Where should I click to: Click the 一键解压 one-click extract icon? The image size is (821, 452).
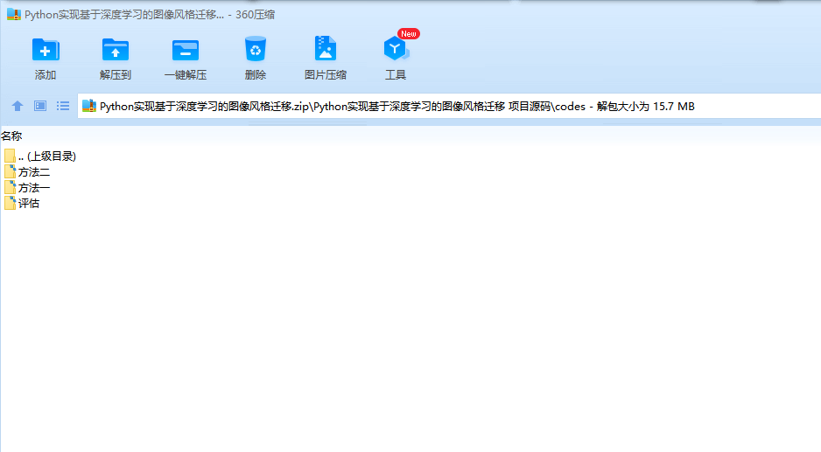pos(186,50)
